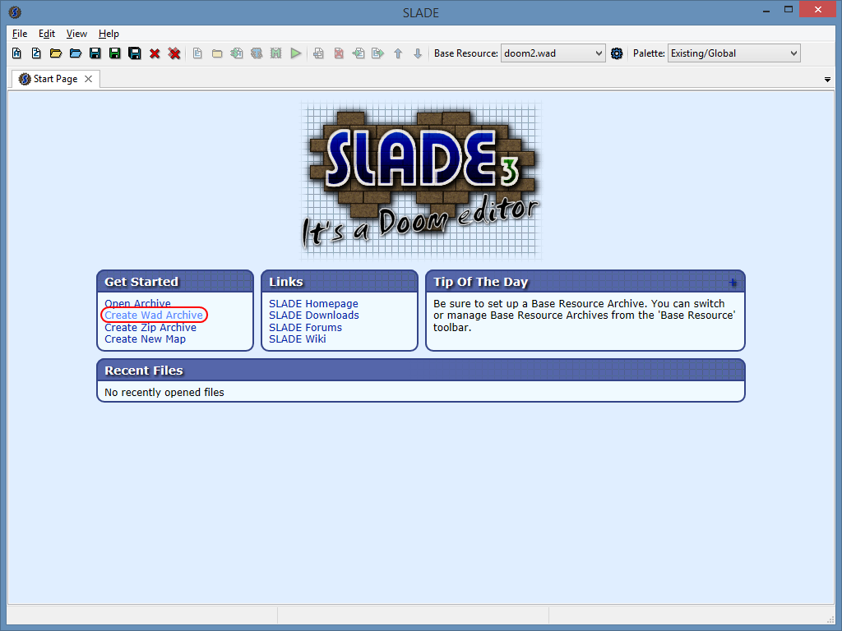Image resolution: width=842 pixels, height=631 pixels.
Task: Show next tip with plus icon
Action: 733,283
